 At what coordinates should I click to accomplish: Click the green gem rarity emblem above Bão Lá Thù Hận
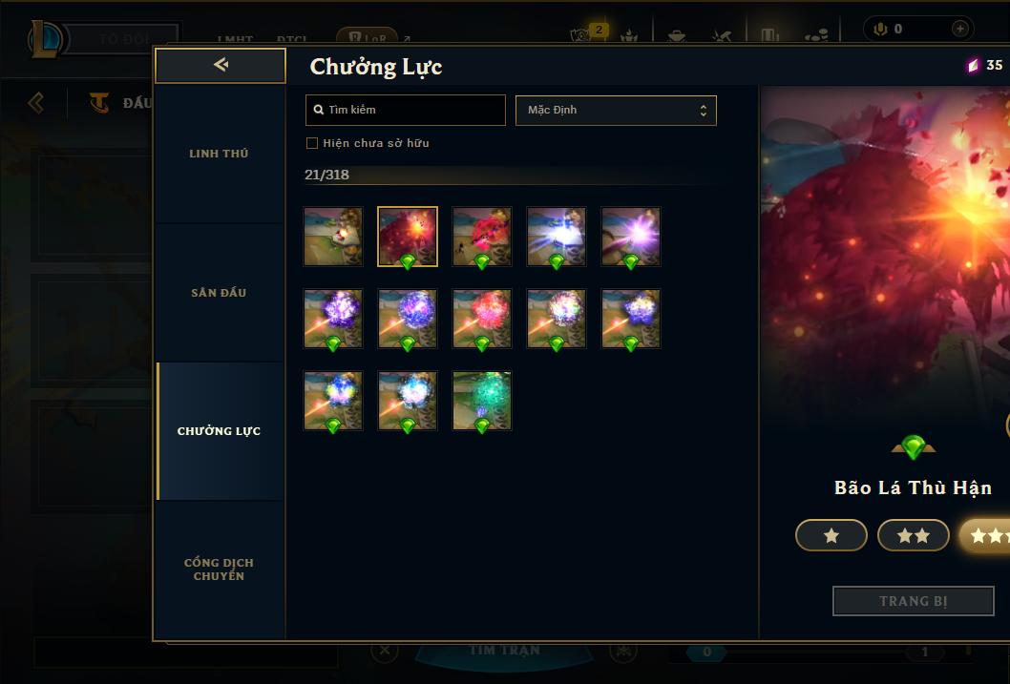913,446
